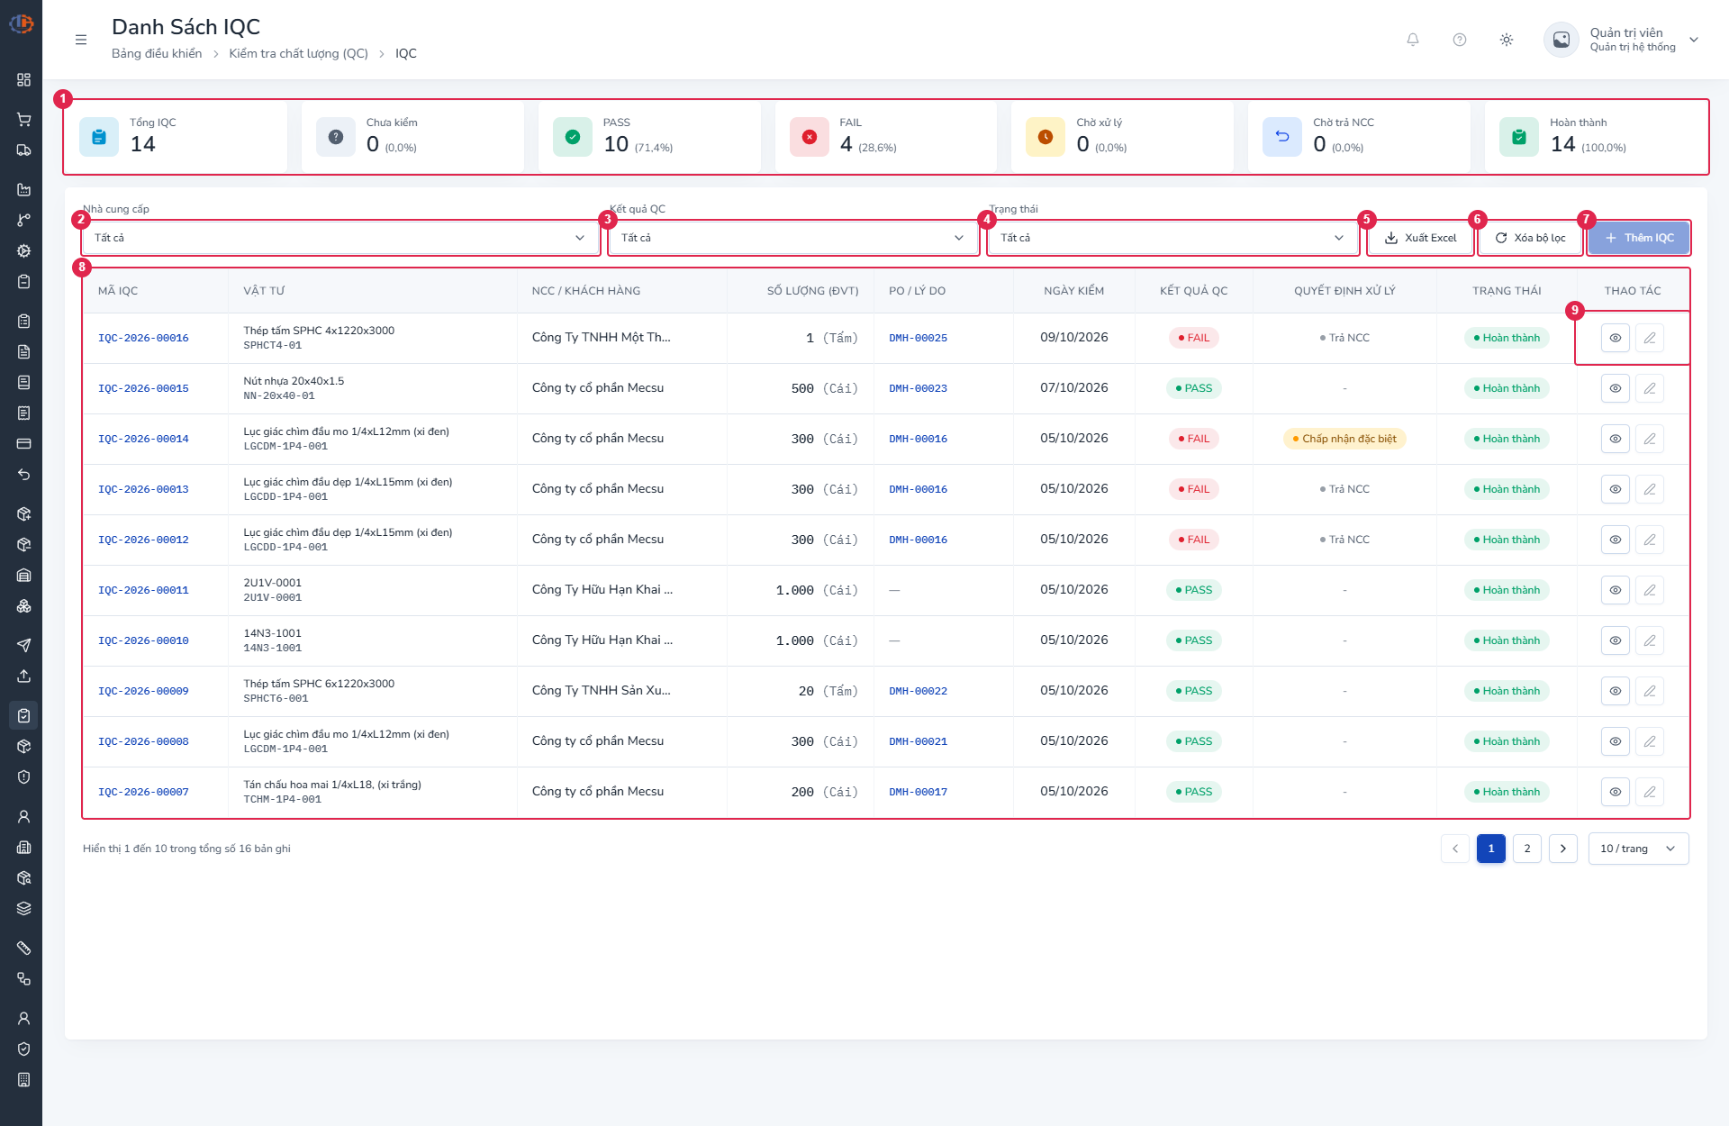Go to page 2 of results

tap(1527, 849)
